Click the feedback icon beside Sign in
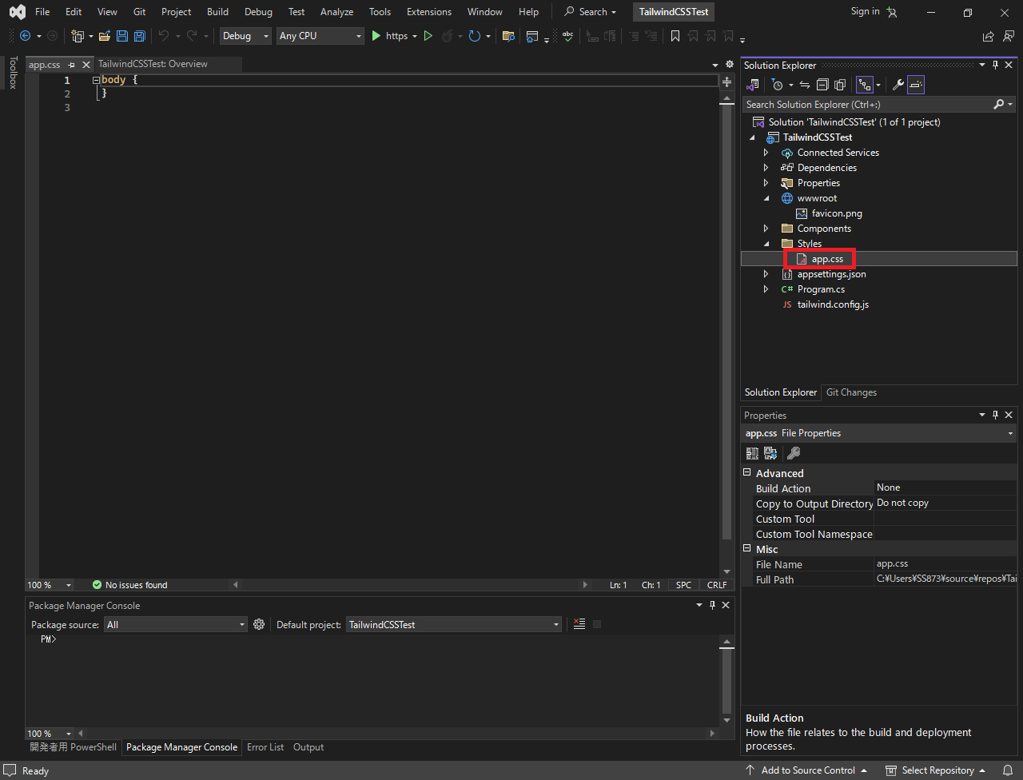This screenshot has width=1023, height=780. [x=892, y=12]
